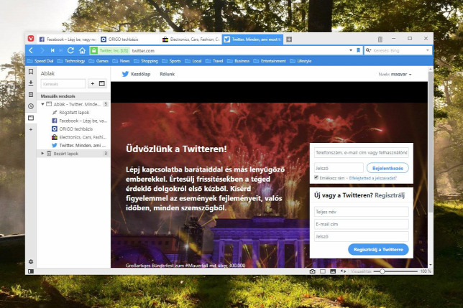Image resolution: width=463 pixels, height=308 pixels.
Task: Open settings with the gear icon
Action: (x=31, y=261)
